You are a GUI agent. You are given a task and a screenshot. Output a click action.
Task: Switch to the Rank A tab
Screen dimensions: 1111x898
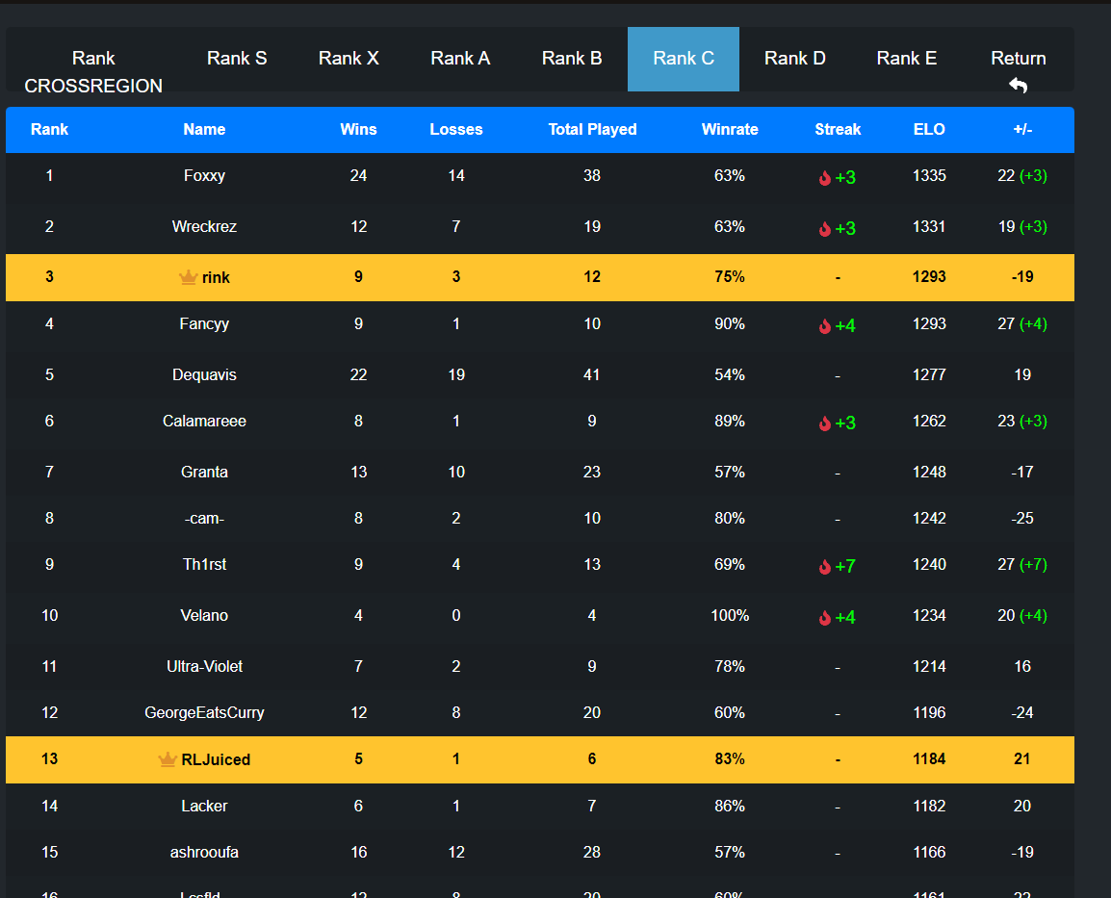[x=460, y=59]
